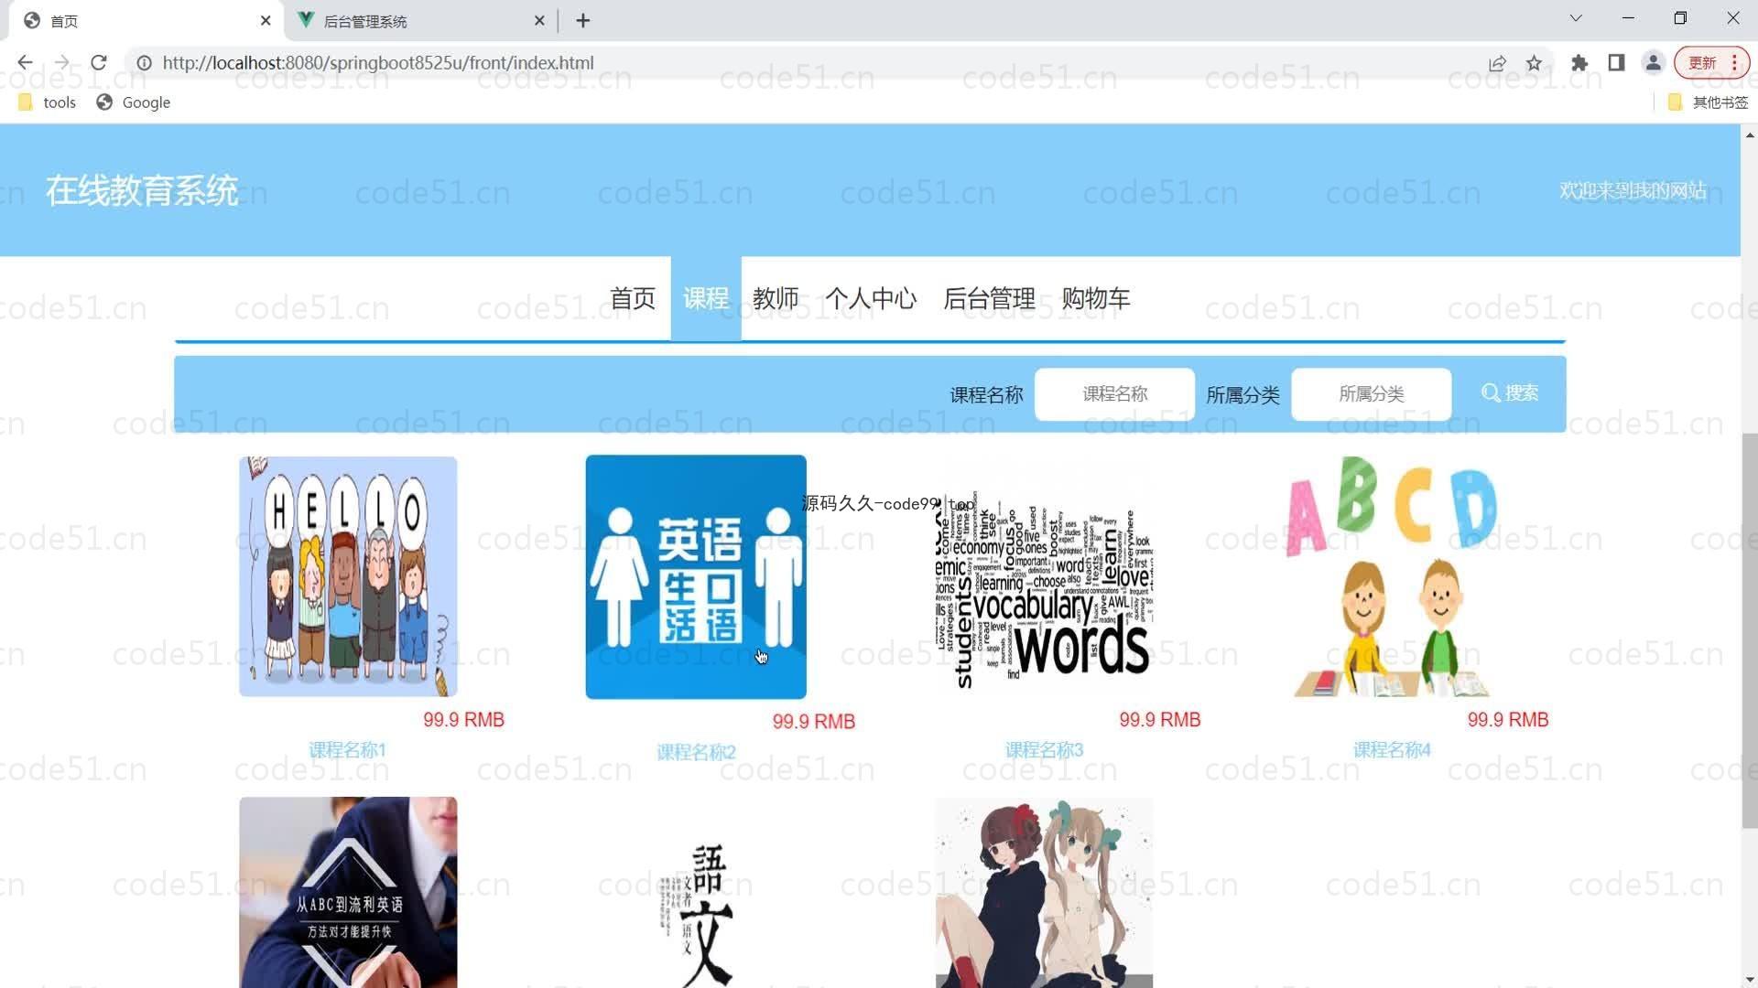This screenshot has width=1758, height=988.
Task: Click the 课程名称1 link
Action: tap(348, 750)
